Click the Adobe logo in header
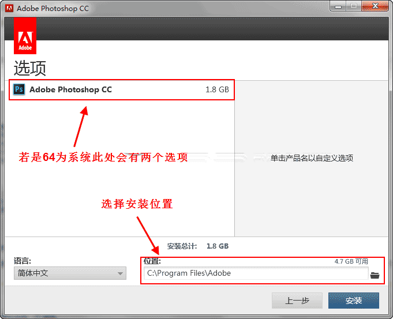 click(25, 36)
